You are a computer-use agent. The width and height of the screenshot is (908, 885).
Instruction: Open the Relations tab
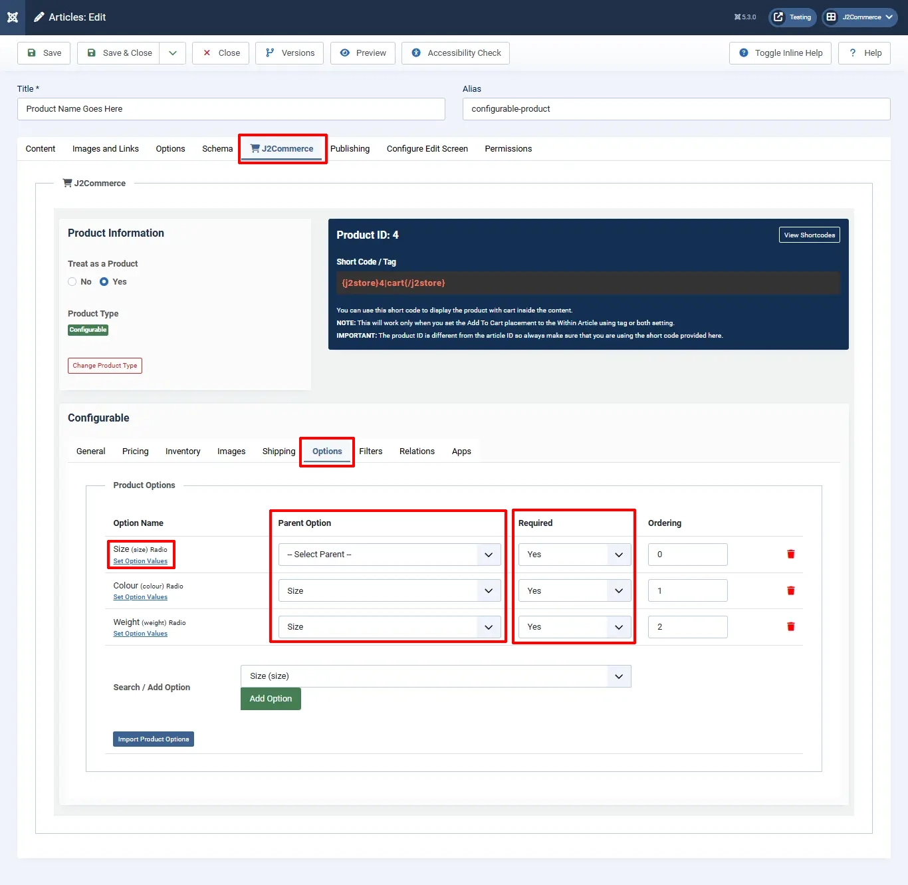pyautogui.click(x=417, y=451)
